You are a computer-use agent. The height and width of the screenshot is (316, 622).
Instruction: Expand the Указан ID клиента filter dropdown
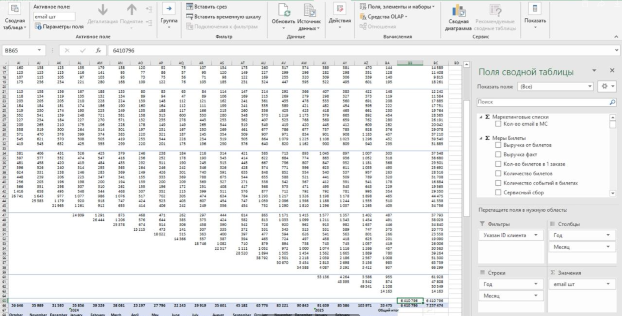tap(536, 235)
